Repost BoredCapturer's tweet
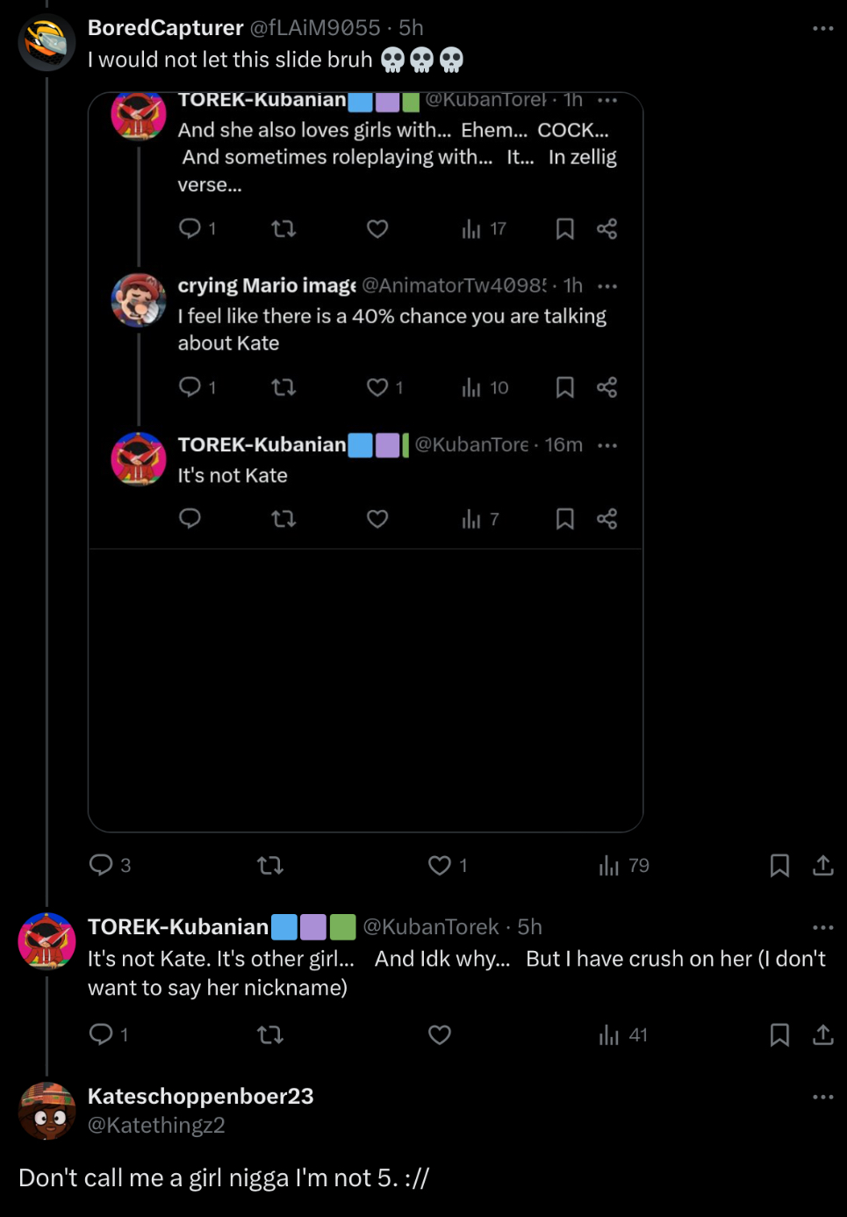This screenshot has height=1217, width=847. point(269,866)
